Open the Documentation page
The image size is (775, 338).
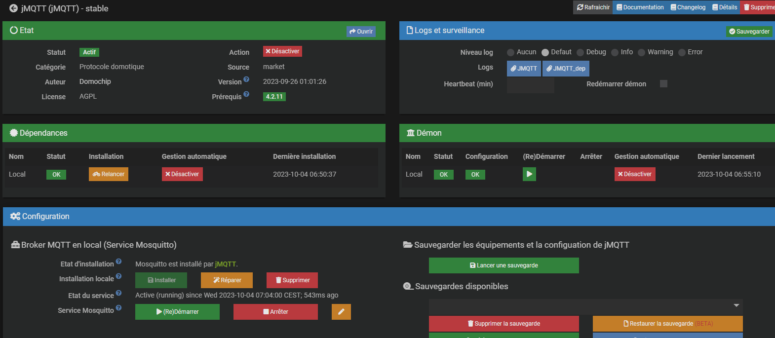click(x=640, y=7)
